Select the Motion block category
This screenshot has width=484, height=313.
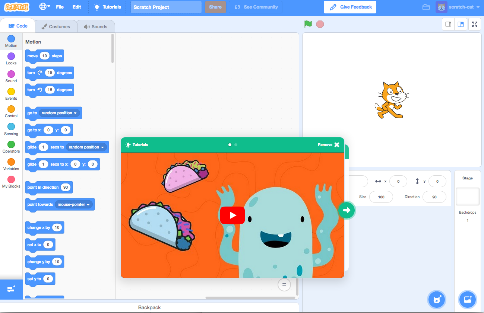point(11,41)
